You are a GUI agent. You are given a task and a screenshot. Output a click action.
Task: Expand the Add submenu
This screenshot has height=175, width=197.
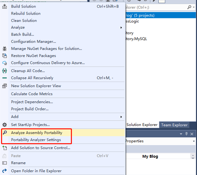63,117
